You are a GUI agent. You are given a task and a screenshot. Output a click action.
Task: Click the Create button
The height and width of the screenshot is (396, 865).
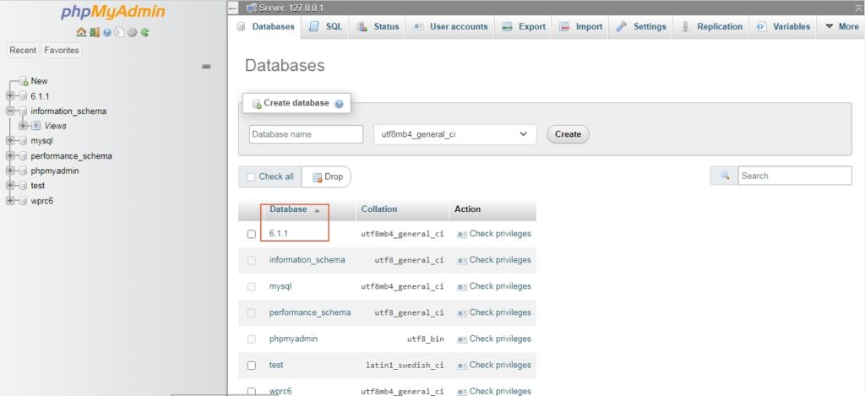click(569, 134)
